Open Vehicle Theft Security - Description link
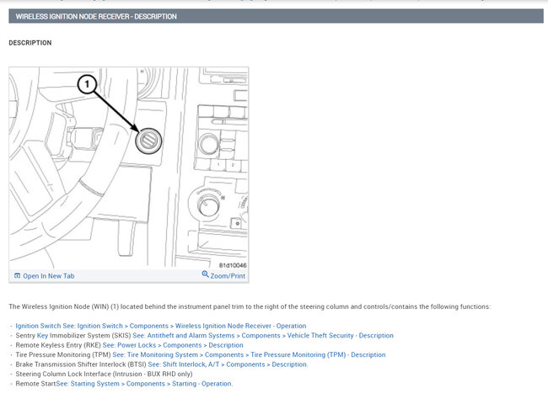548x399 pixels. [x=340, y=336]
